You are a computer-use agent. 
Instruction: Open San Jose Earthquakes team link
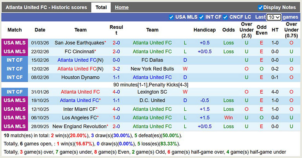click(x=79, y=43)
